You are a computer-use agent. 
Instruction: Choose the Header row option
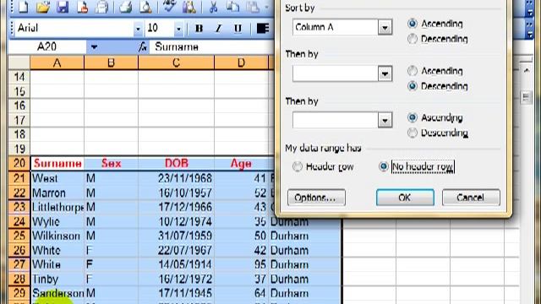298,166
